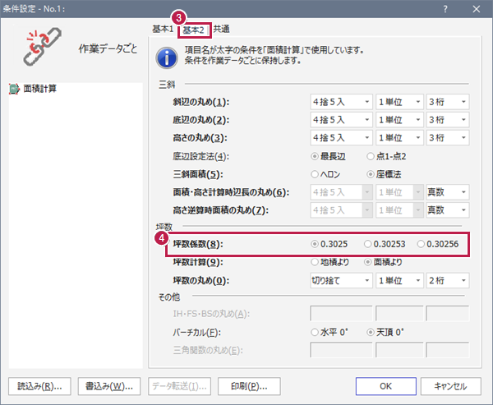The image size is (493, 405).
Task: Select the 0.30253 坪数係数 option
Action: (x=368, y=244)
